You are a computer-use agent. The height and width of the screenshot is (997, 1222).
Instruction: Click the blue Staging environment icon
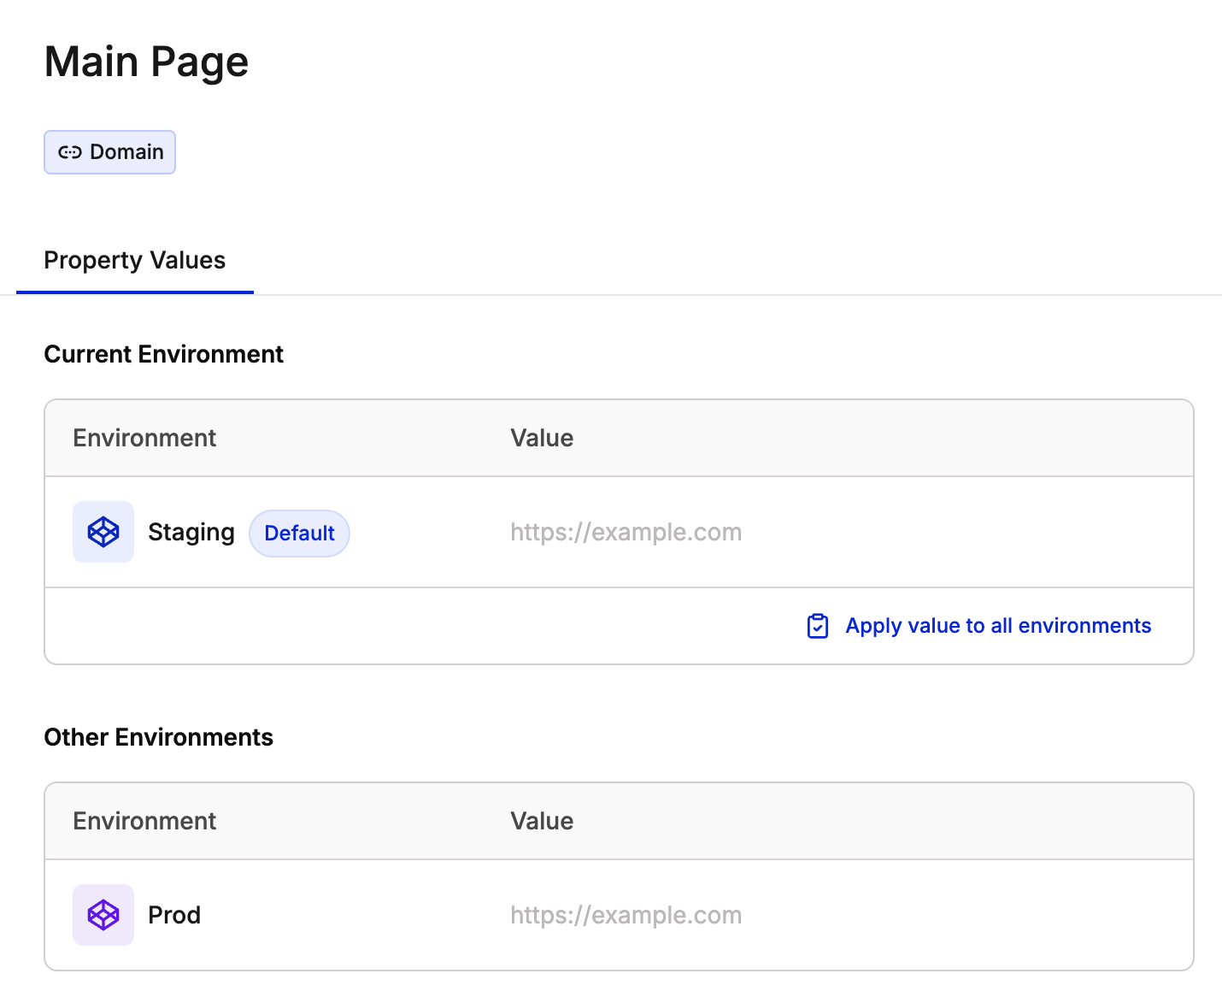coord(103,532)
